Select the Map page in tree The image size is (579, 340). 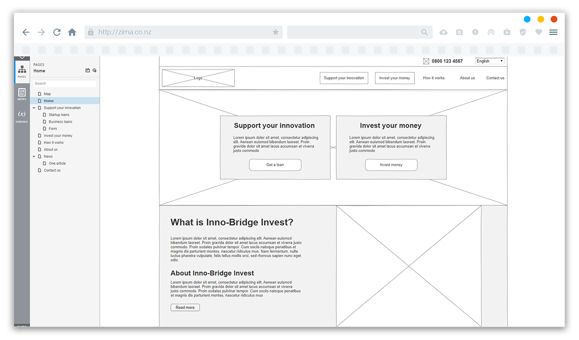(x=47, y=94)
